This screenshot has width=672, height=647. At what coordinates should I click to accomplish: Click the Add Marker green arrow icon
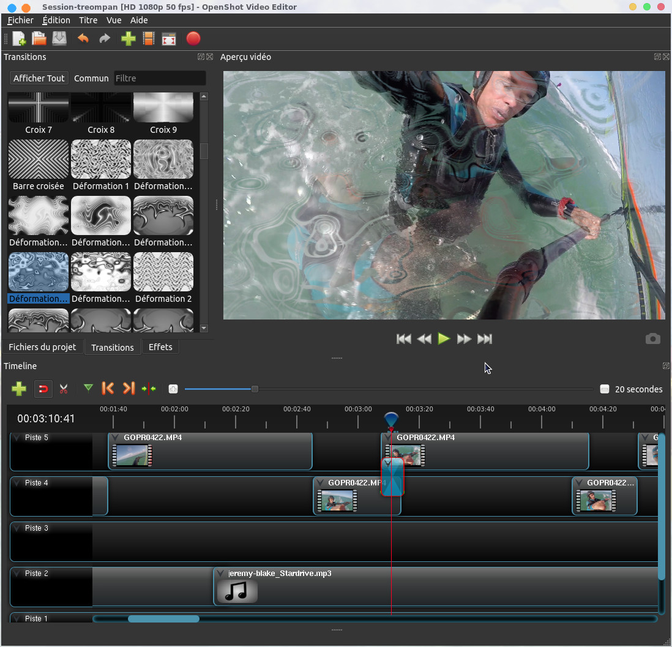88,388
